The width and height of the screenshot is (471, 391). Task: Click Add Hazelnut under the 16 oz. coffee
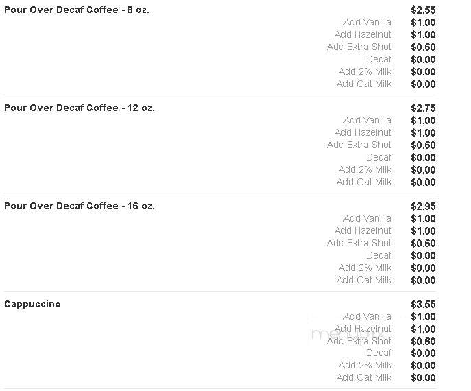click(363, 230)
